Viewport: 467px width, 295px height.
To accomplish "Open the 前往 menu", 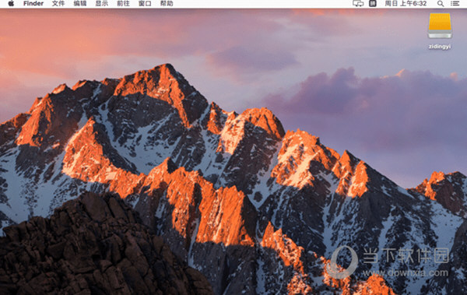I will coord(123,4).
